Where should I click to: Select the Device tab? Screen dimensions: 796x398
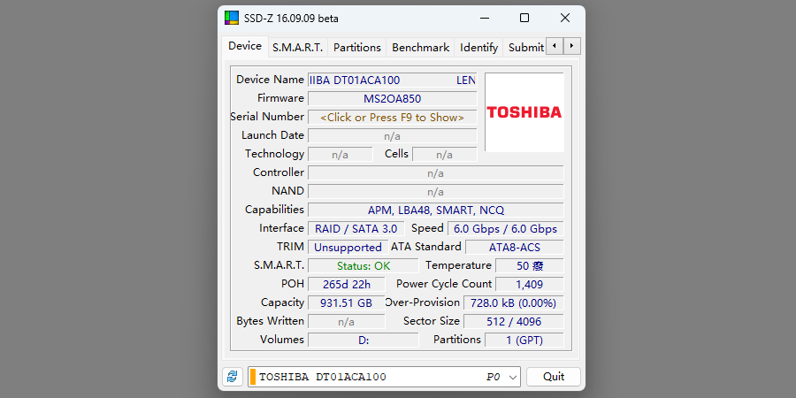coord(245,47)
